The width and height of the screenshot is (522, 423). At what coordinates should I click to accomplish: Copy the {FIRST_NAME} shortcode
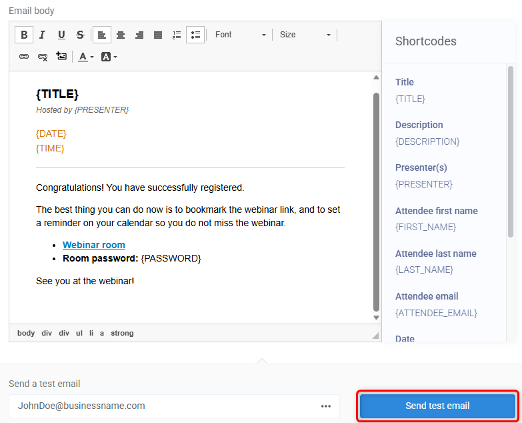pyautogui.click(x=425, y=227)
